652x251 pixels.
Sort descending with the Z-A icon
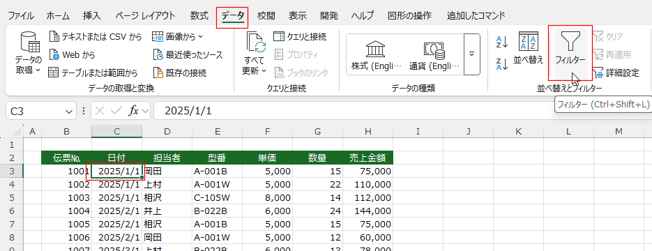pos(502,64)
